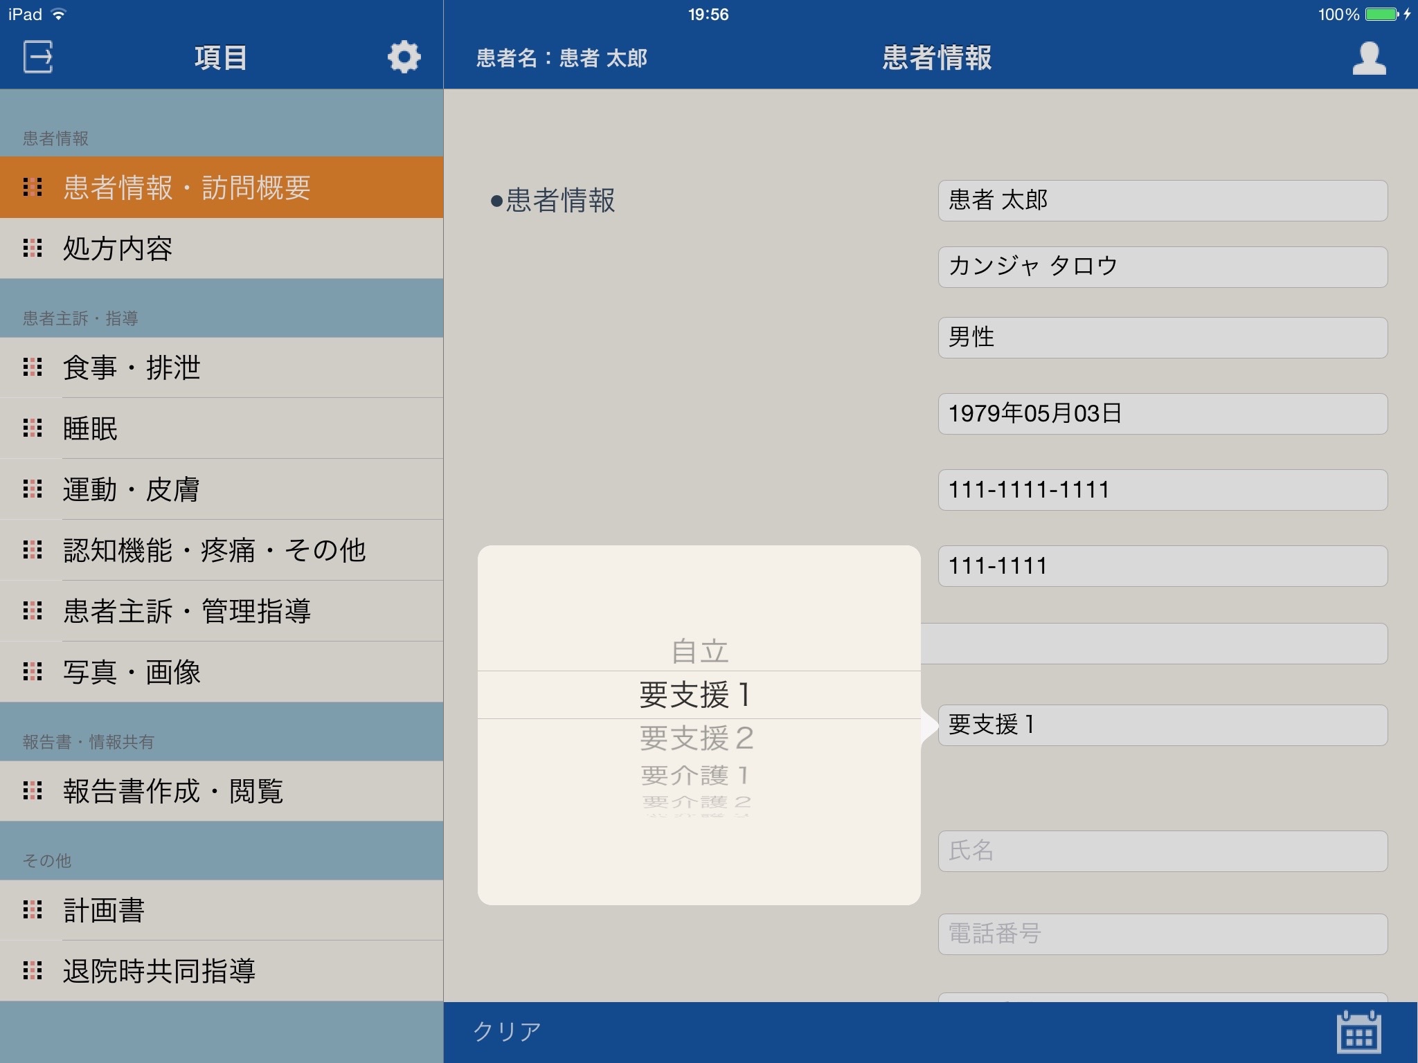Choose 要介護2 in the picker
This screenshot has height=1063, width=1418.
(697, 802)
